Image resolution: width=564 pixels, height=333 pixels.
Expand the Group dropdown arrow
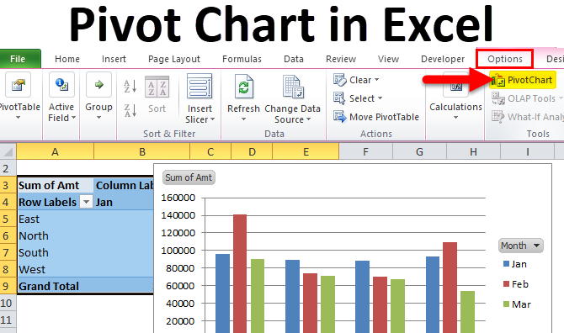(x=98, y=118)
